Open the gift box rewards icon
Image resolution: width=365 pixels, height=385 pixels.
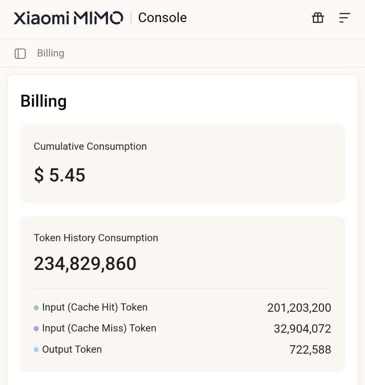coord(318,18)
